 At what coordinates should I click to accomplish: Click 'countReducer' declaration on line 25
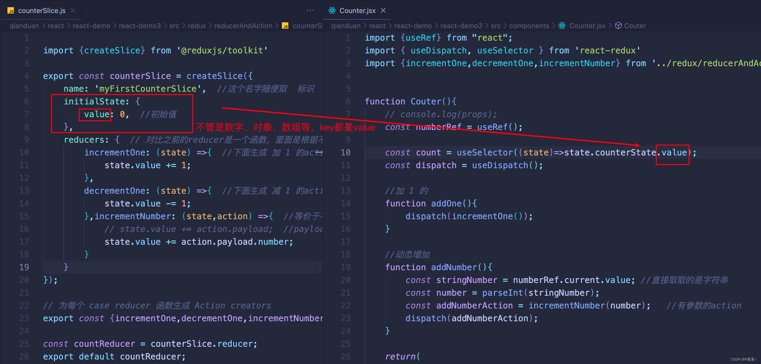tap(104, 344)
